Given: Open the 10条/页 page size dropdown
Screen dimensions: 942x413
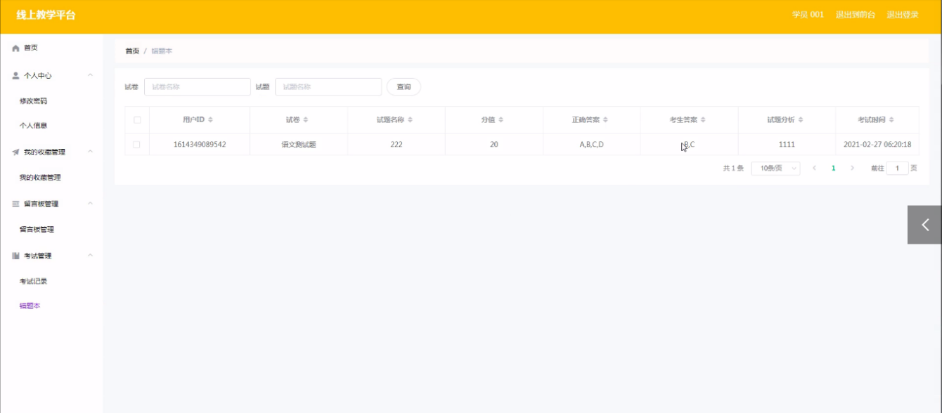Looking at the screenshot, I should pos(775,169).
